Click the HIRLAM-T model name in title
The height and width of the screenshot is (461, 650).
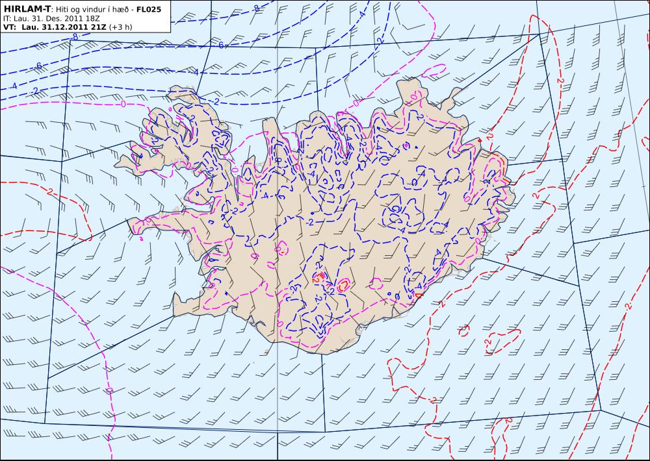click(27, 9)
